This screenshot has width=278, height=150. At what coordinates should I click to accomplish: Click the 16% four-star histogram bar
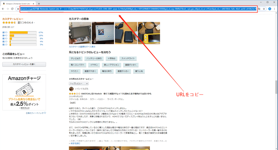(x=23, y=36)
